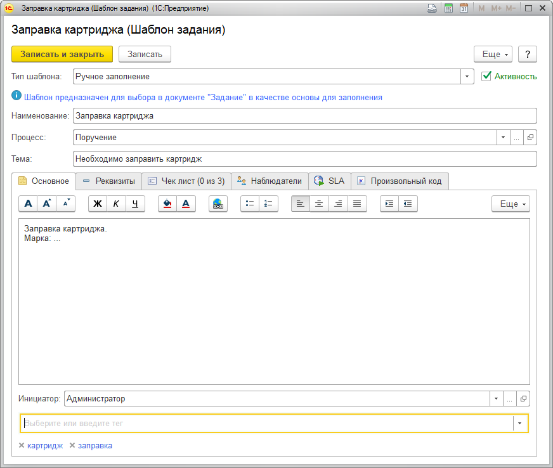This screenshot has height=468, width=553.
Task: Decrease paragraph indent
Action: 408,204
